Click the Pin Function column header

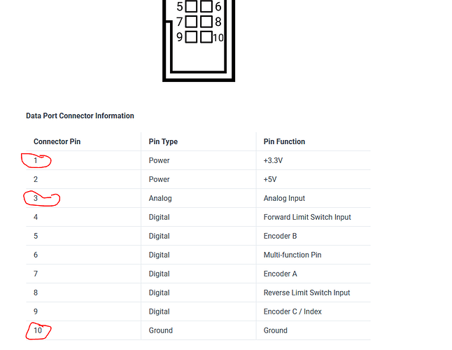(x=284, y=141)
